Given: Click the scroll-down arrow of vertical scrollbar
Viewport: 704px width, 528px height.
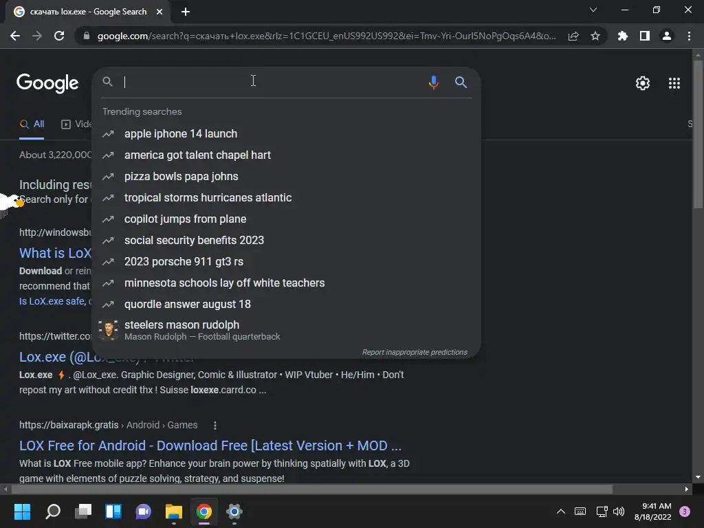Looking at the screenshot, I should pos(697,477).
